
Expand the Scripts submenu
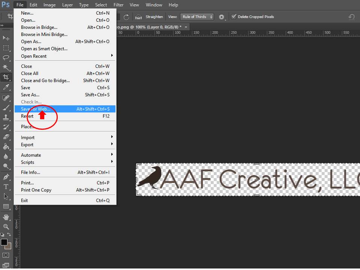tap(65, 162)
